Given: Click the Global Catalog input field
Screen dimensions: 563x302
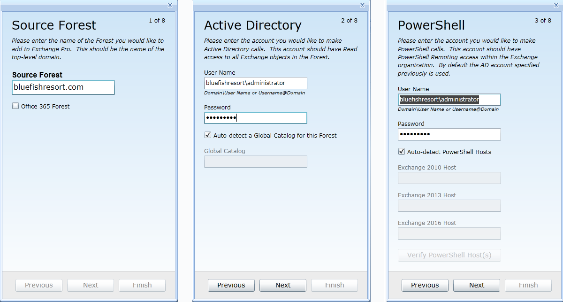Looking at the screenshot, I should (x=256, y=162).
